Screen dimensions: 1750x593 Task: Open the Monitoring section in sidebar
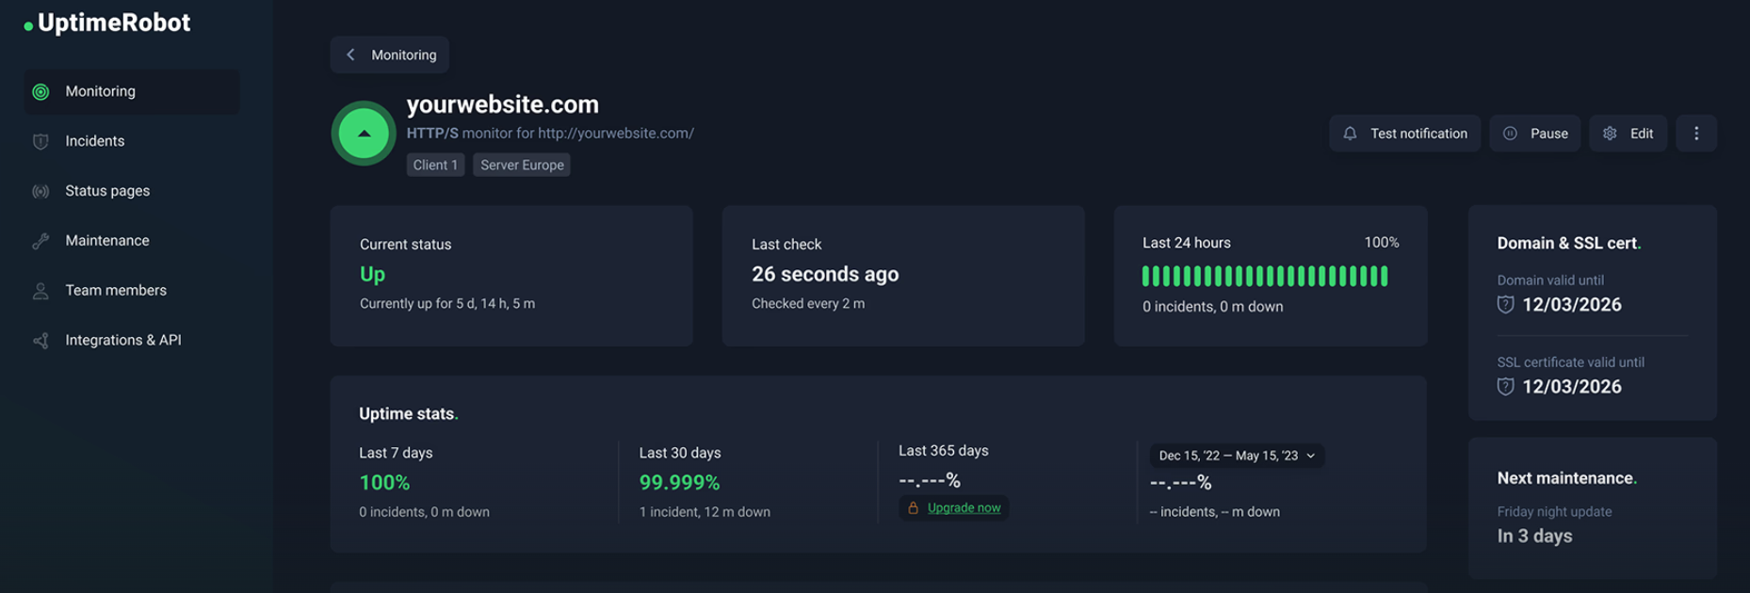pyautogui.click(x=132, y=91)
